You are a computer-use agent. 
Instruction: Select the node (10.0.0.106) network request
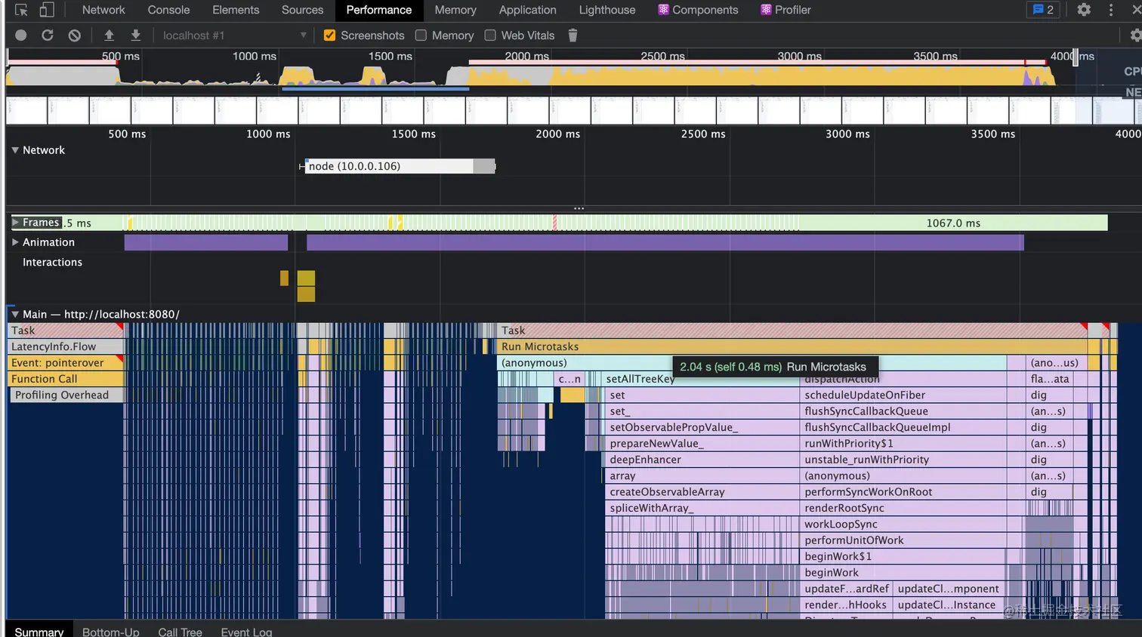[400, 166]
